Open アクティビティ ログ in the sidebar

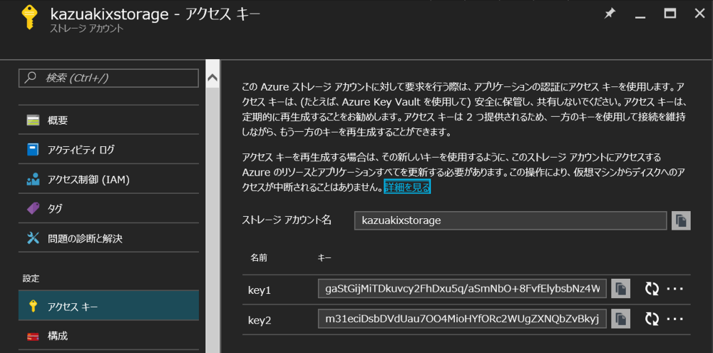point(108,150)
